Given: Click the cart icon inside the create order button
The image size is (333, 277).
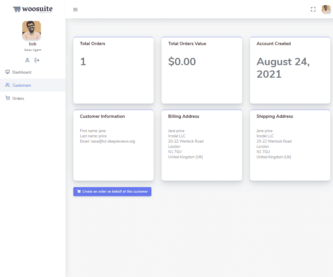Looking at the screenshot, I should point(79,191).
